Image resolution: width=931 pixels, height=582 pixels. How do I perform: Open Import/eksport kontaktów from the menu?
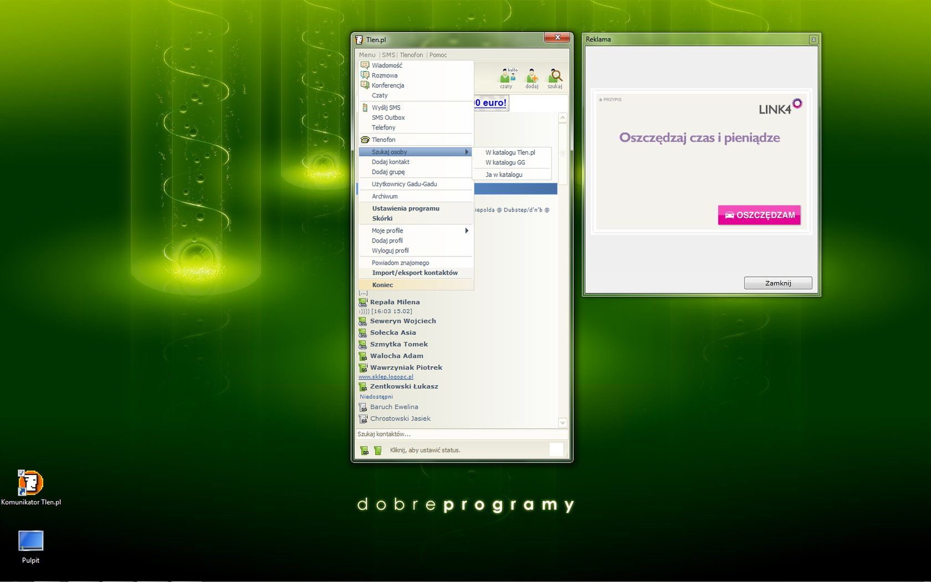tap(416, 273)
